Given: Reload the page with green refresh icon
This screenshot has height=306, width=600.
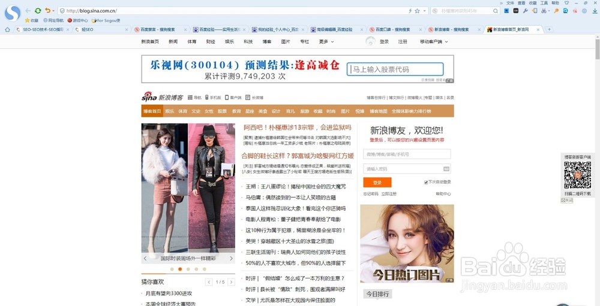Looking at the screenshot, I should point(38,11).
